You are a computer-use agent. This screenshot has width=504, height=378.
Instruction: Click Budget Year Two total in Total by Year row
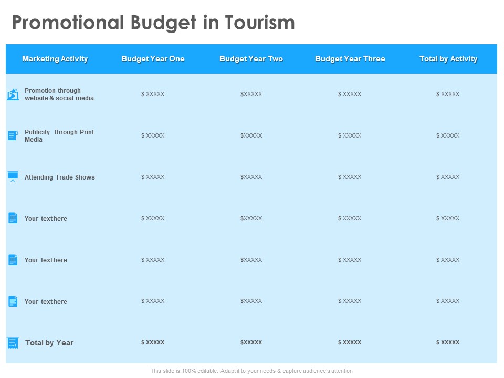[251, 342]
